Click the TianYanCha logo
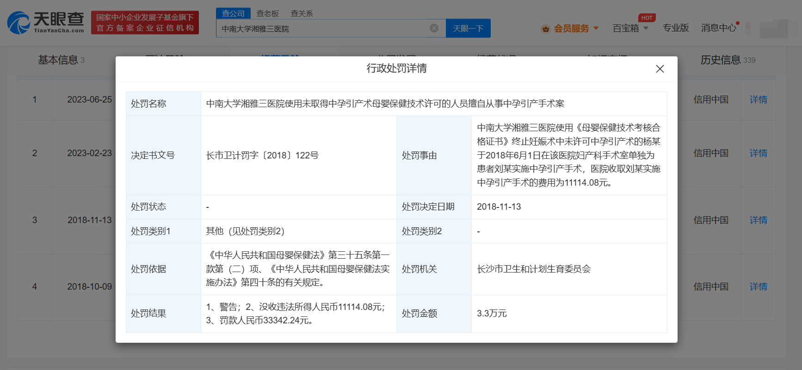The width and height of the screenshot is (802, 370). 45,23
